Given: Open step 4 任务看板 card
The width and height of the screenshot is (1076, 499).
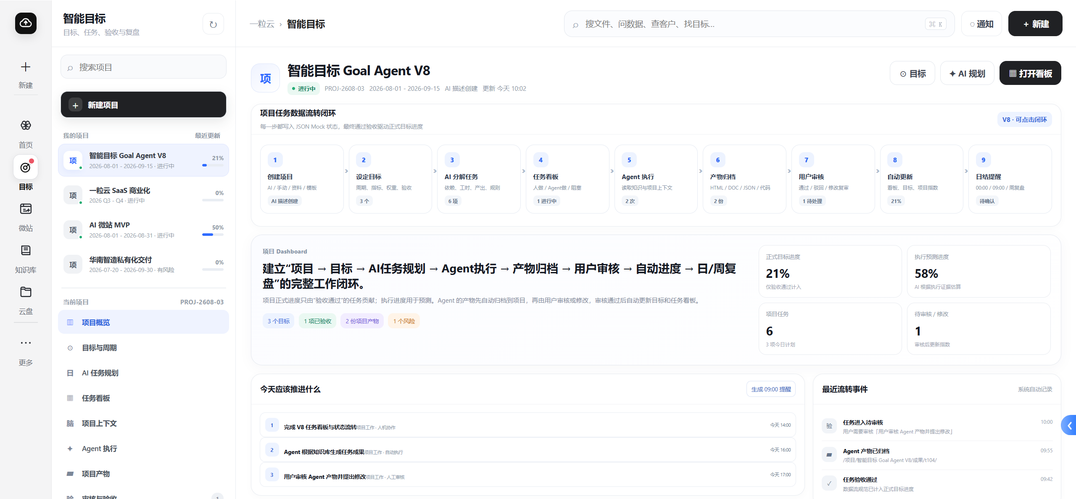Looking at the screenshot, I should pos(567,179).
